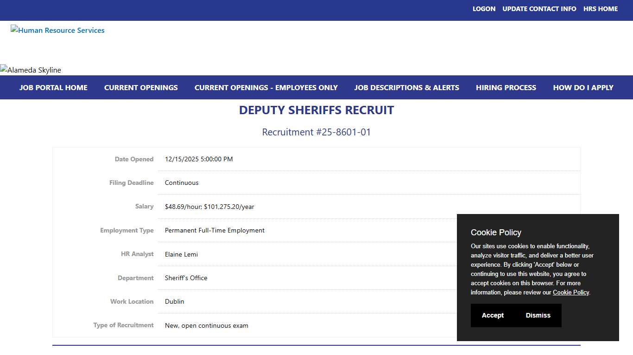The height and width of the screenshot is (355, 633).
Task: Select the Recruitment #25-8601-01 heading
Action: (316, 132)
